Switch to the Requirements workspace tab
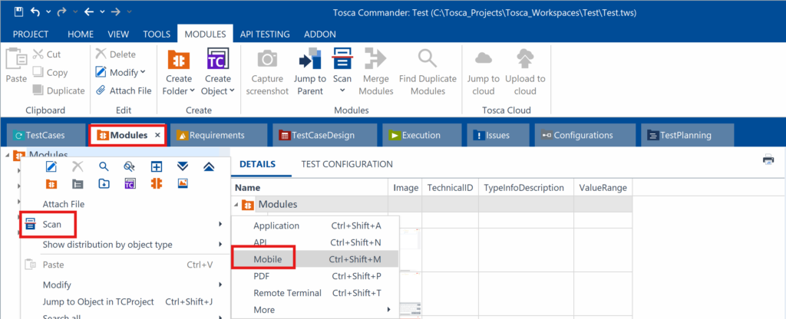The image size is (786, 319). tap(217, 135)
